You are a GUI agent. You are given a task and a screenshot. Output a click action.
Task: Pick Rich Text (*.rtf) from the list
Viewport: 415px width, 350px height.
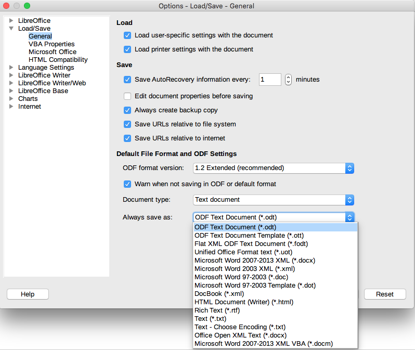coord(217,310)
